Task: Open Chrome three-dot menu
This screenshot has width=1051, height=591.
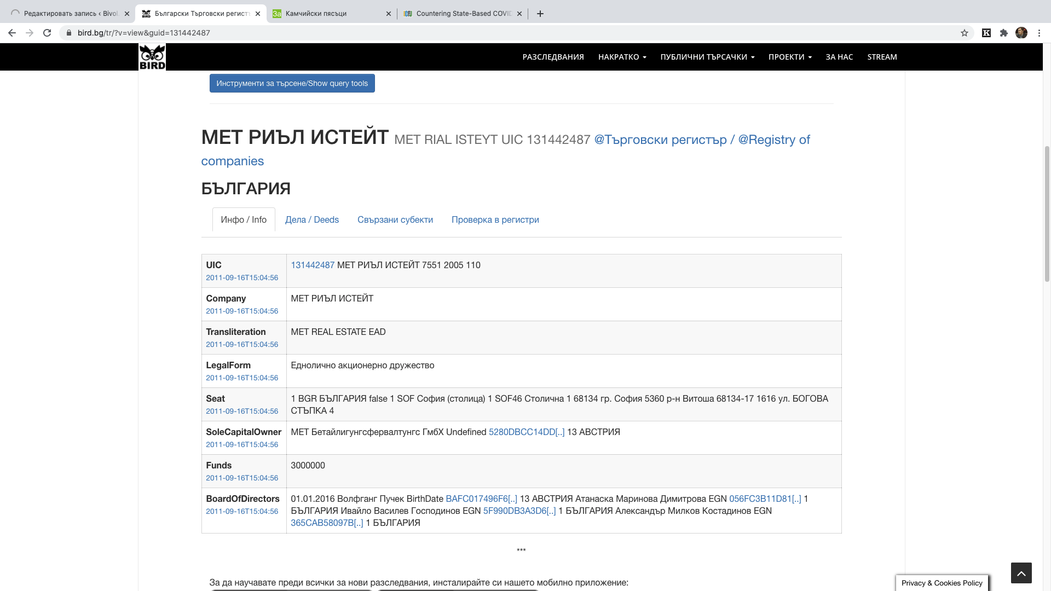Action: (1039, 33)
